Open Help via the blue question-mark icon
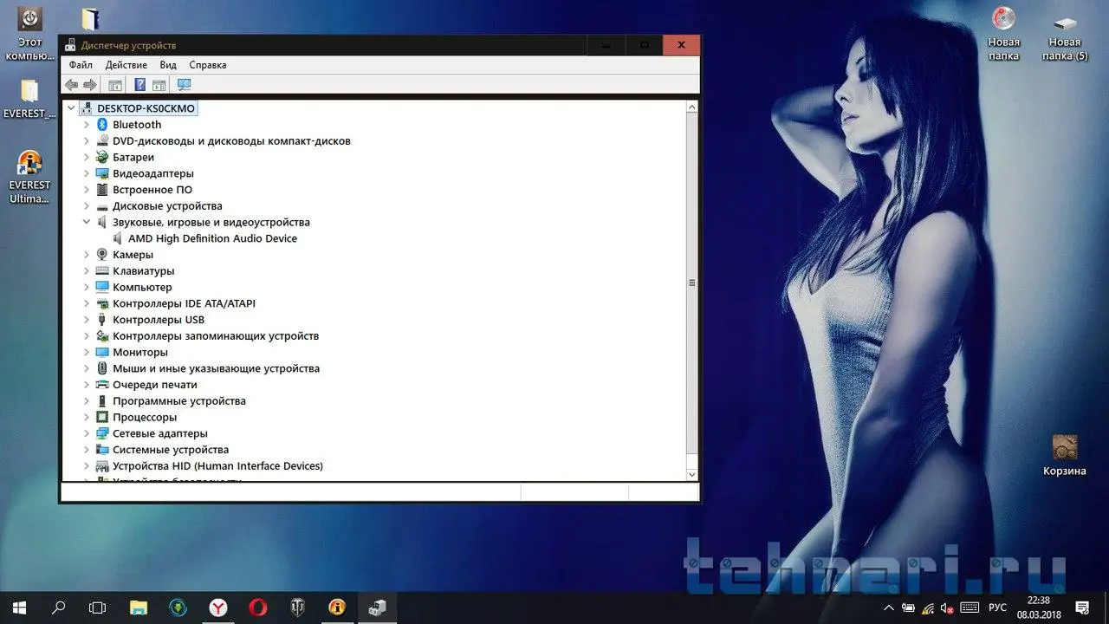Screen dimensions: 1109x624 (139, 85)
